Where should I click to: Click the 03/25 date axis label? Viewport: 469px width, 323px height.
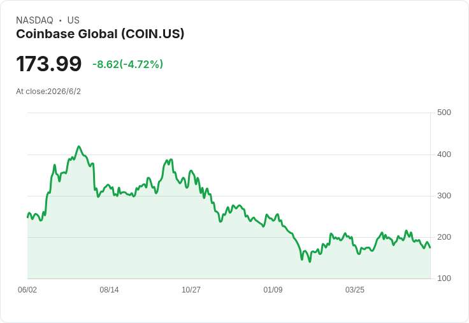click(x=355, y=290)
